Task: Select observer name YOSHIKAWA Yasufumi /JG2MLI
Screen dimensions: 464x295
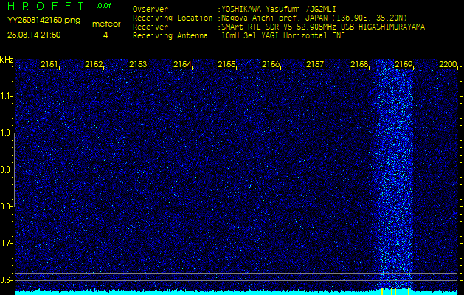Action: click(x=279, y=9)
